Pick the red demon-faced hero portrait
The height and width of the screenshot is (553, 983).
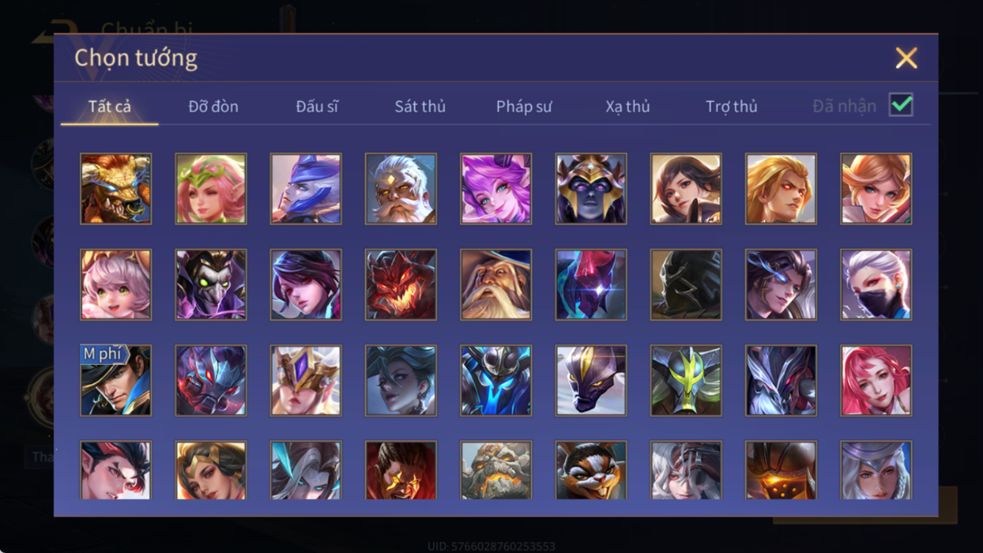(401, 285)
